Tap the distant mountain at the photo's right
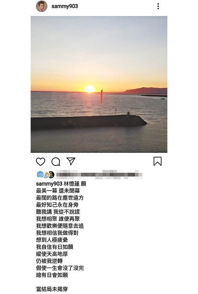 click(x=145, y=90)
